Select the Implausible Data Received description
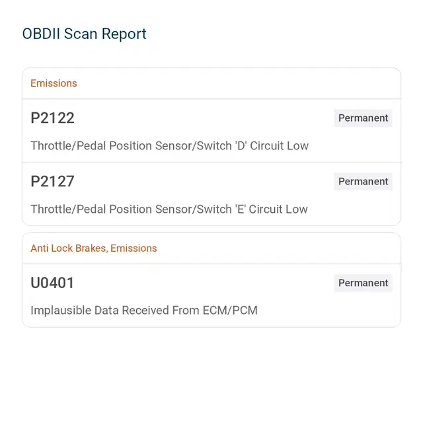This screenshot has height=423, width=423. pyautogui.click(x=144, y=310)
